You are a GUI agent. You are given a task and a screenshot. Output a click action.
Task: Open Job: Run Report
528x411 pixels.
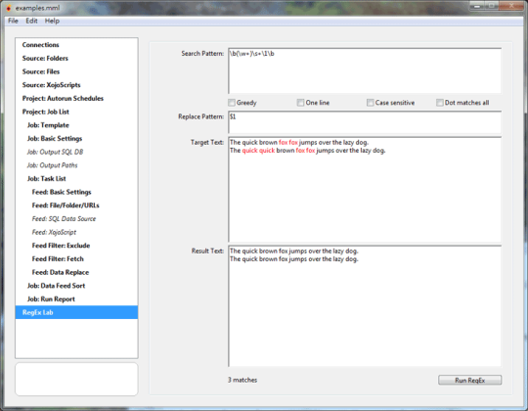(x=76, y=299)
